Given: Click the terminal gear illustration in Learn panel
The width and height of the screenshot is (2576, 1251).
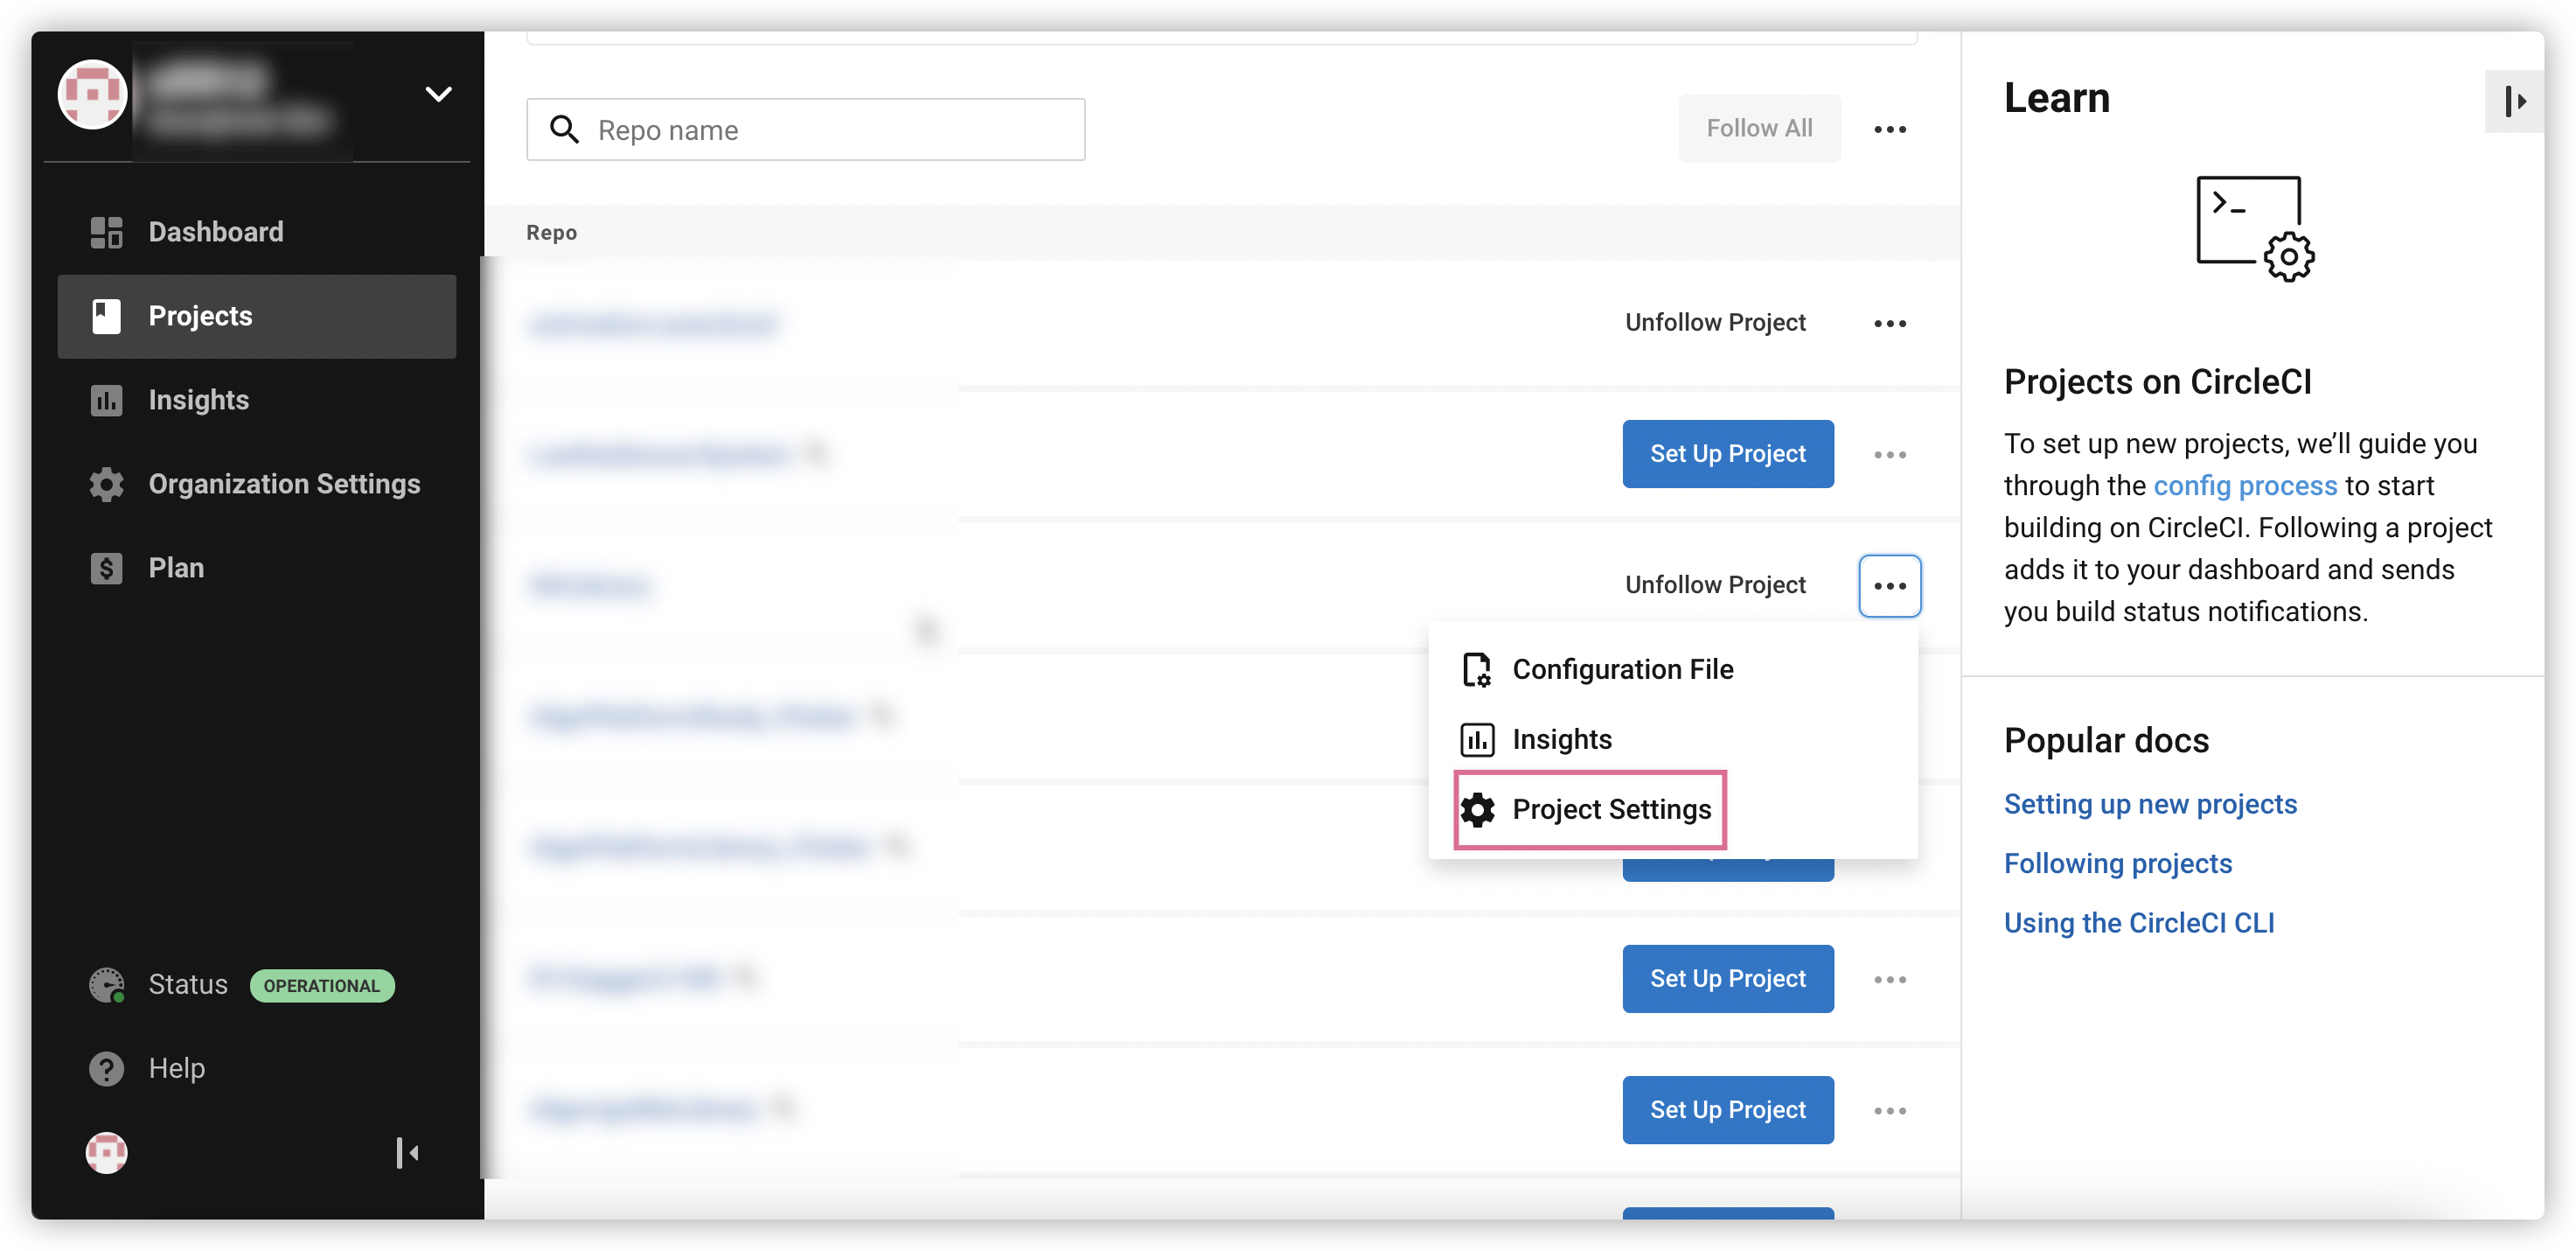Looking at the screenshot, I should 2254,229.
